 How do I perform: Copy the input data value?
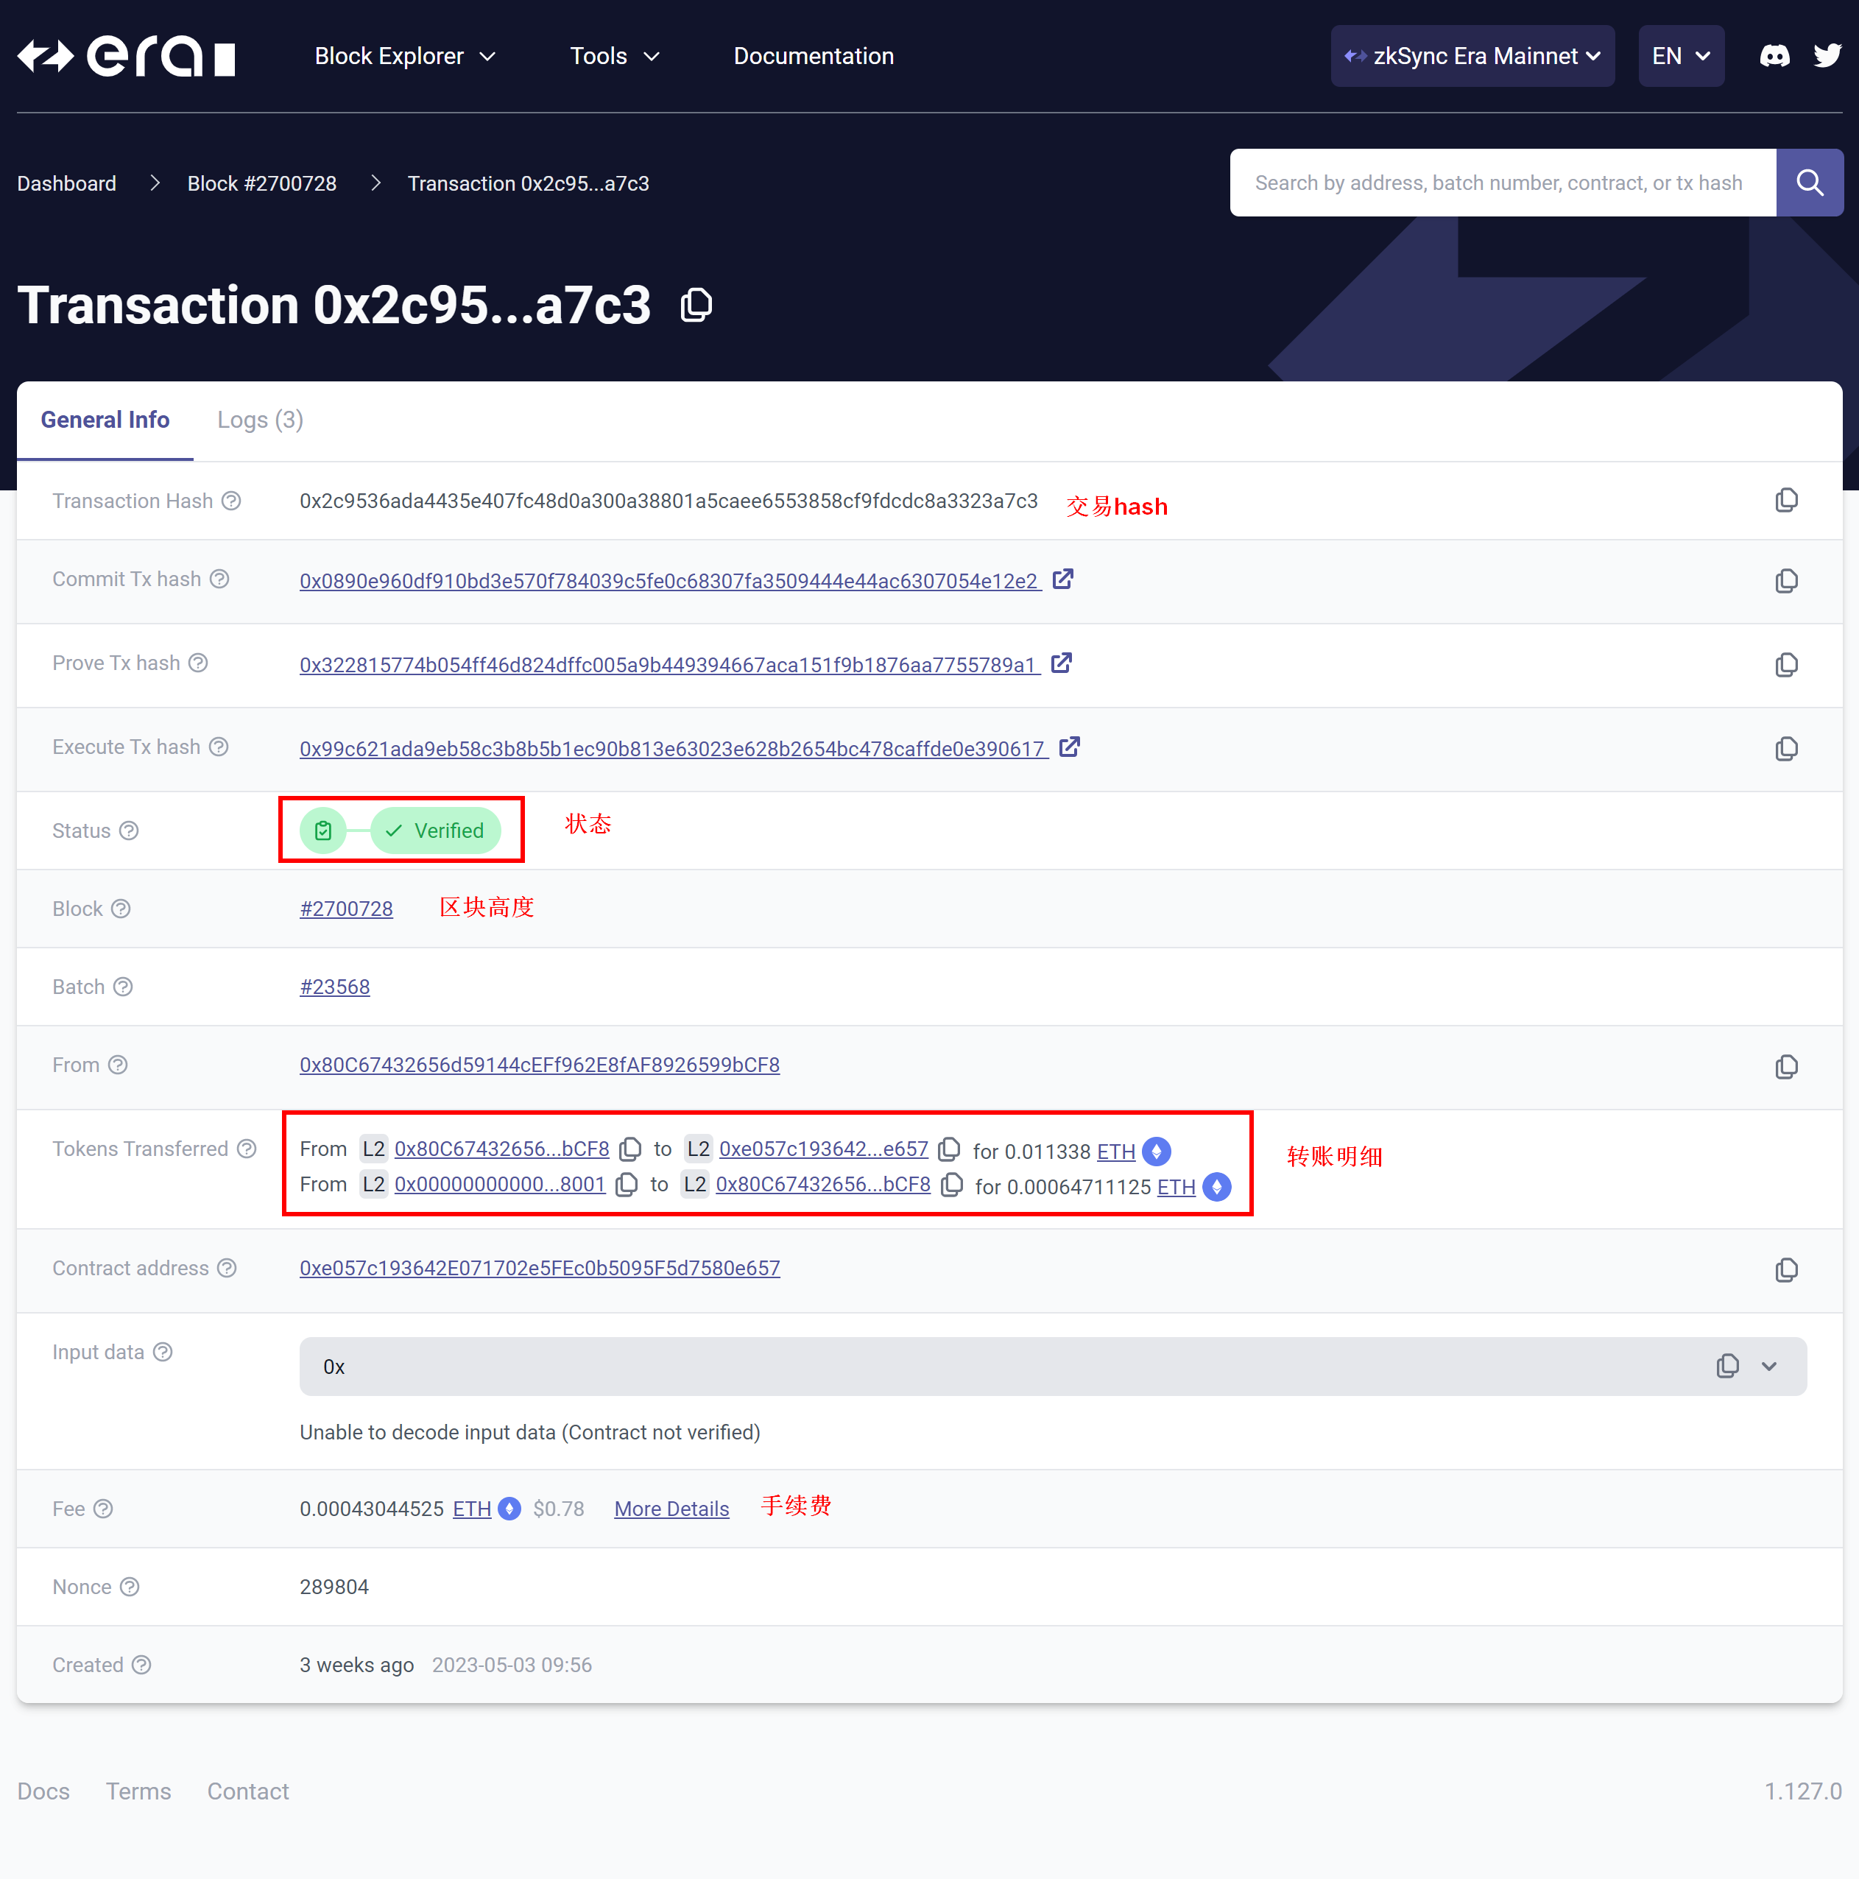coord(1726,1367)
